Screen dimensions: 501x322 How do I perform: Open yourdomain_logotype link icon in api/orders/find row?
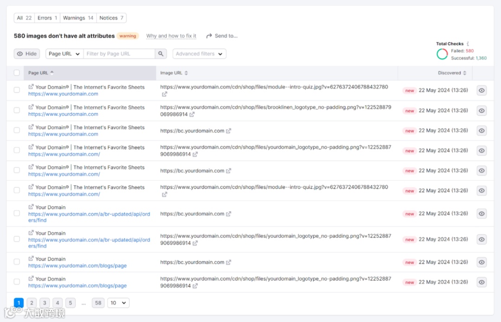pos(195,243)
